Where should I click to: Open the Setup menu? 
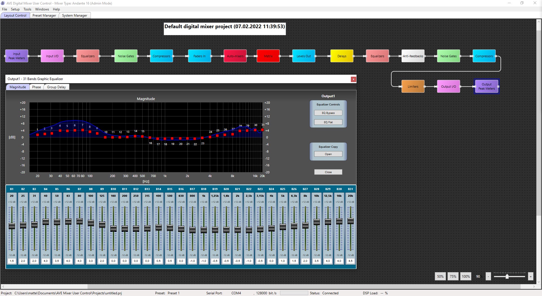[x=15, y=9]
